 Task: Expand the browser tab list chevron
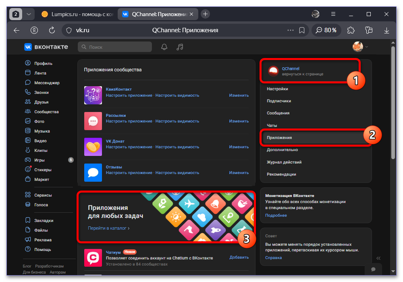pyautogui.click(x=29, y=14)
